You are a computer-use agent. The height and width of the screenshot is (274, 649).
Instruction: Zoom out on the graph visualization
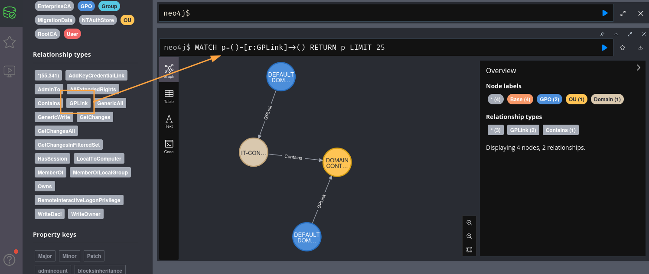[469, 236]
